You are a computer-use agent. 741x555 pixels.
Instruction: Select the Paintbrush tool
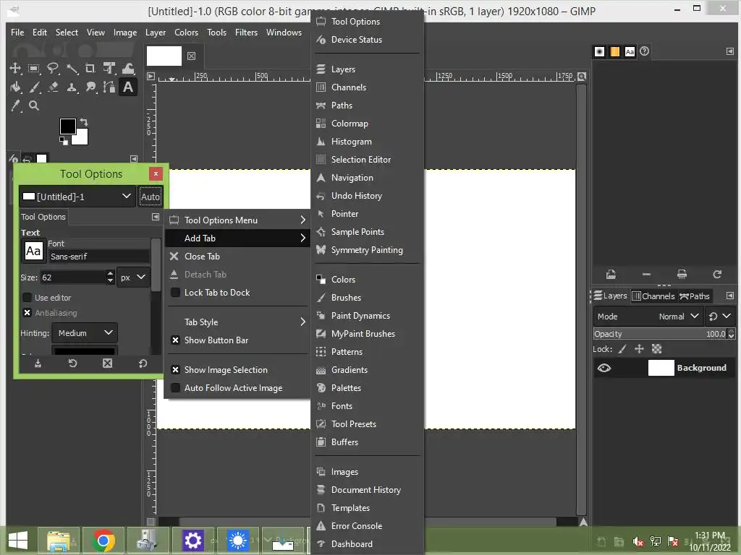pos(34,87)
